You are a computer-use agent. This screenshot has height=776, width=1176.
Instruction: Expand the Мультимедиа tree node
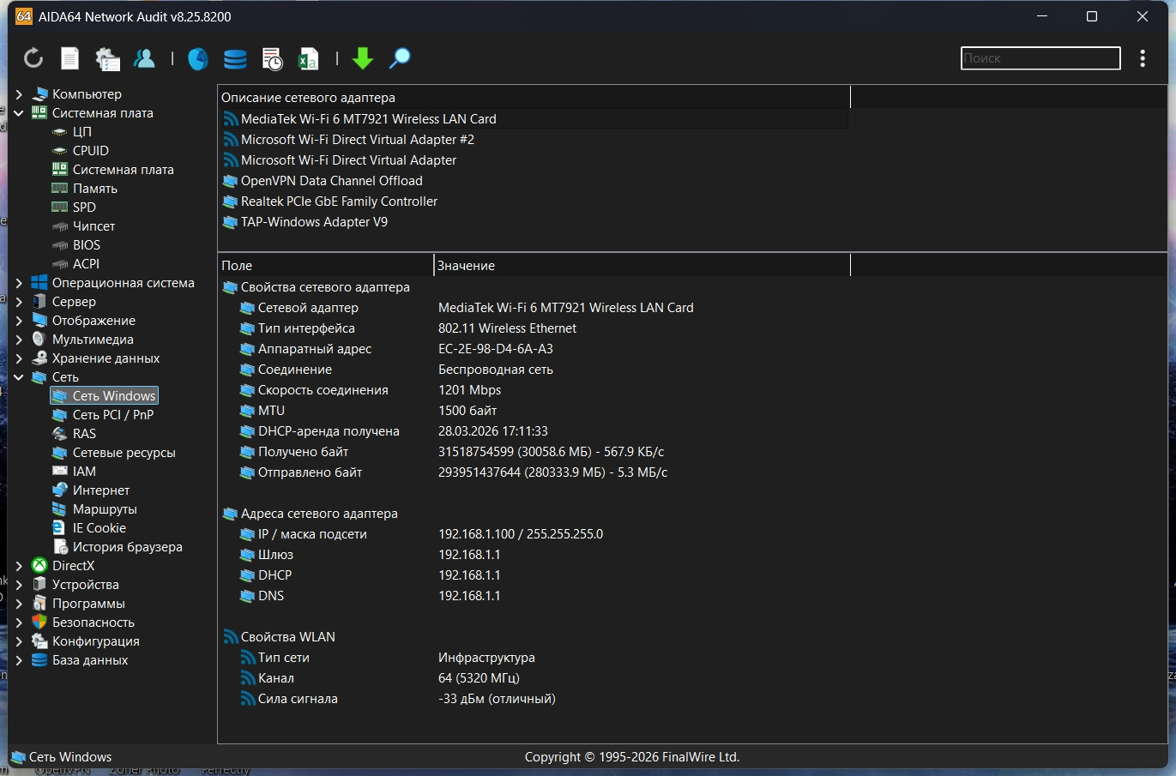pyautogui.click(x=19, y=340)
